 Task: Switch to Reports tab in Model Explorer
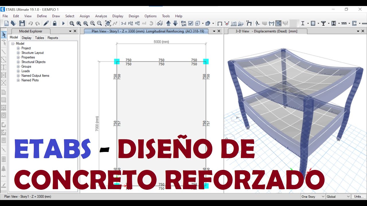point(53,38)
